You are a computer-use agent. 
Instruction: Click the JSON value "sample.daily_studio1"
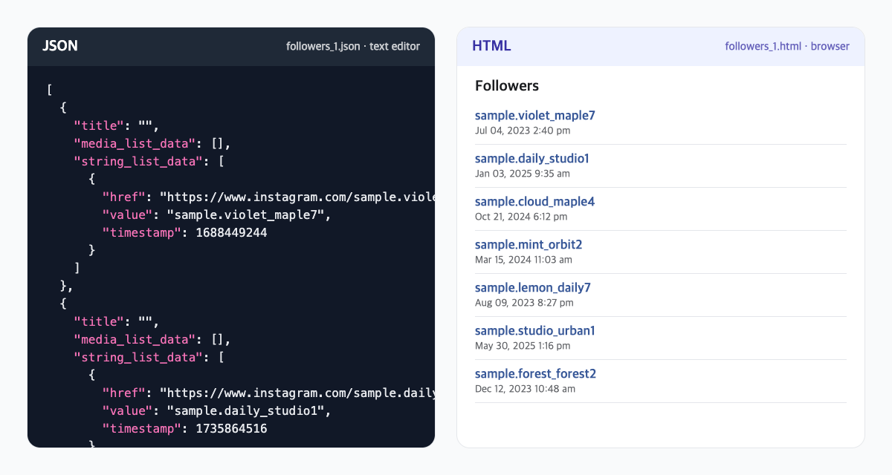click(245, 410)
